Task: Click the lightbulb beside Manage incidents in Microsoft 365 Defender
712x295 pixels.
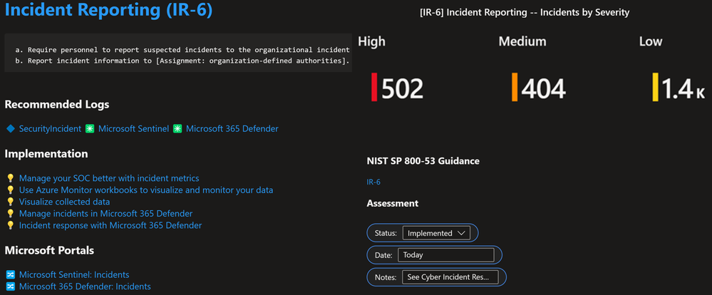Action: [11, 214]
